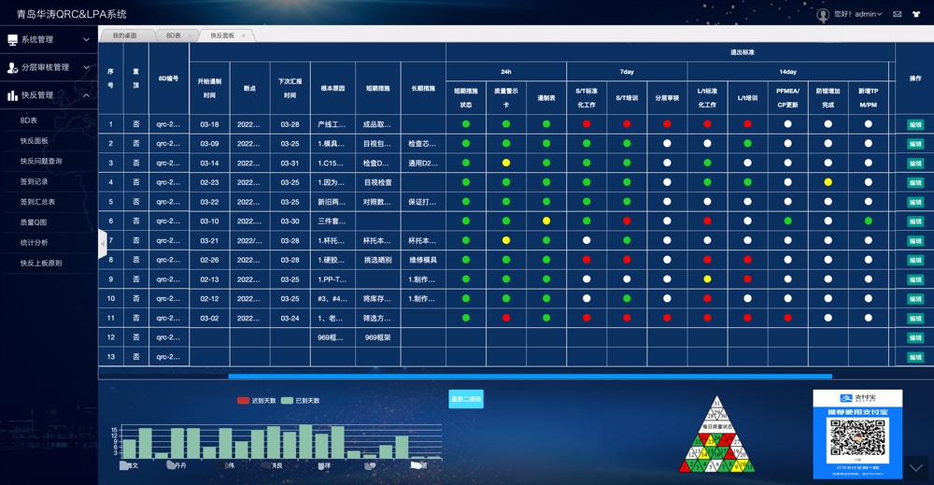
Task: Click the 最新二维码 button
Action: [x=466, y=399]
